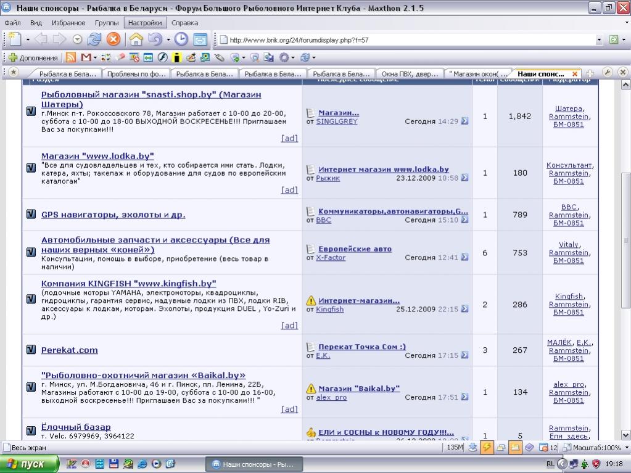
Task: Open GPS навигаторы, эхолоты forum section
Action: [113, 215]
